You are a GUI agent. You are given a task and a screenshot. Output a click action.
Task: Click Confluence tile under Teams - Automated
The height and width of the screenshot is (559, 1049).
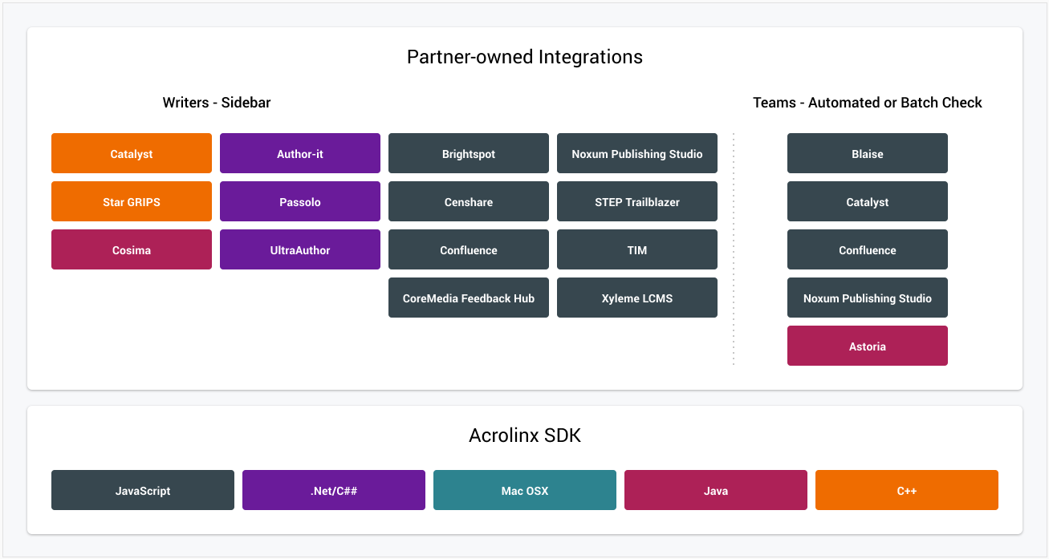868,249
